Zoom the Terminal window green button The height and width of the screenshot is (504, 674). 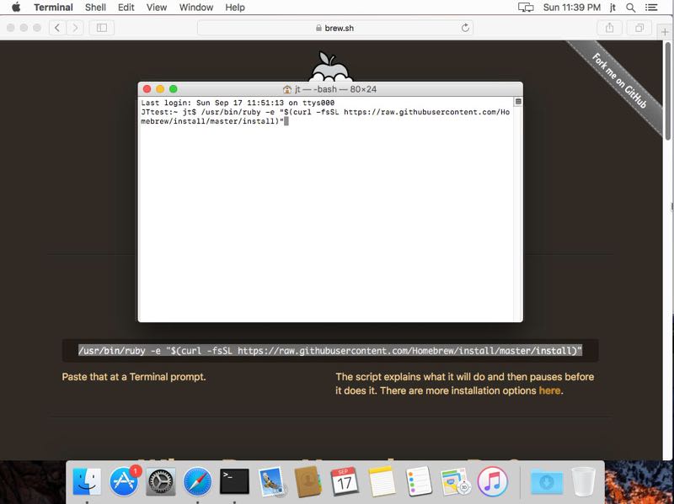pos(174,89)
